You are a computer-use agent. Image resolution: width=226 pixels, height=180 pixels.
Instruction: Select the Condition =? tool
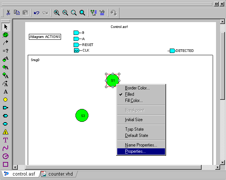click(6, 51)
